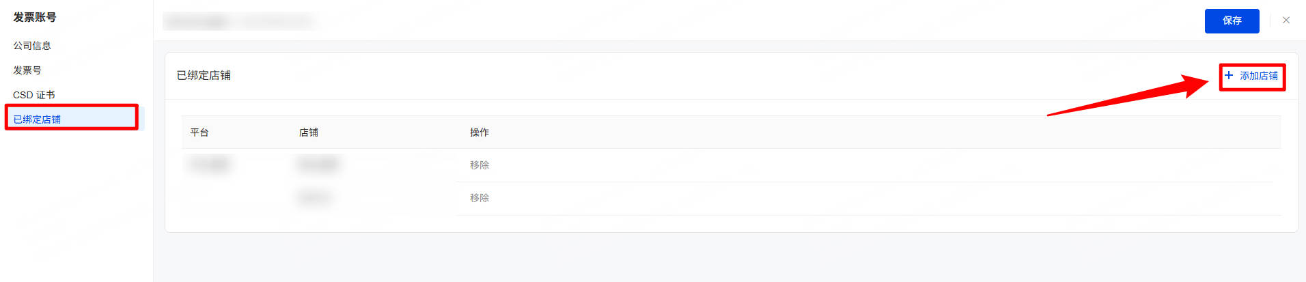Click the lighter blurred subtitle beside the title
Image resolution: width=1306 pixels, height=282 pixels.
[x=277, y=21]
